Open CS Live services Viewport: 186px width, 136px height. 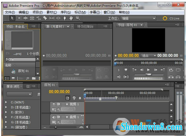pyautogui.click(x=171, y=18)
